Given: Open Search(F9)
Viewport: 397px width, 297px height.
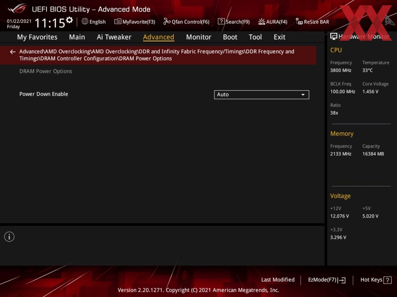Looking at the screenshot, I should click(x=234, y=22).
